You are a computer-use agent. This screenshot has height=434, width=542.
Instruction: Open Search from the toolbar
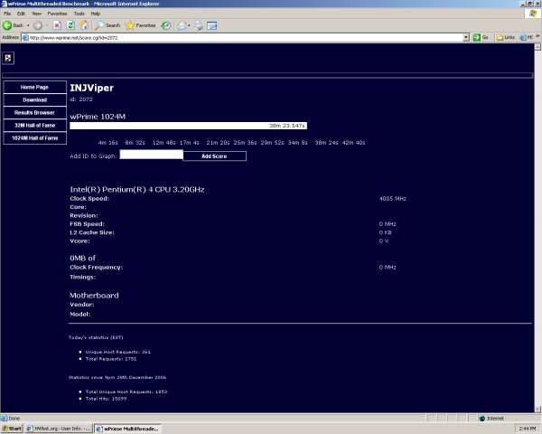(107, 25)
